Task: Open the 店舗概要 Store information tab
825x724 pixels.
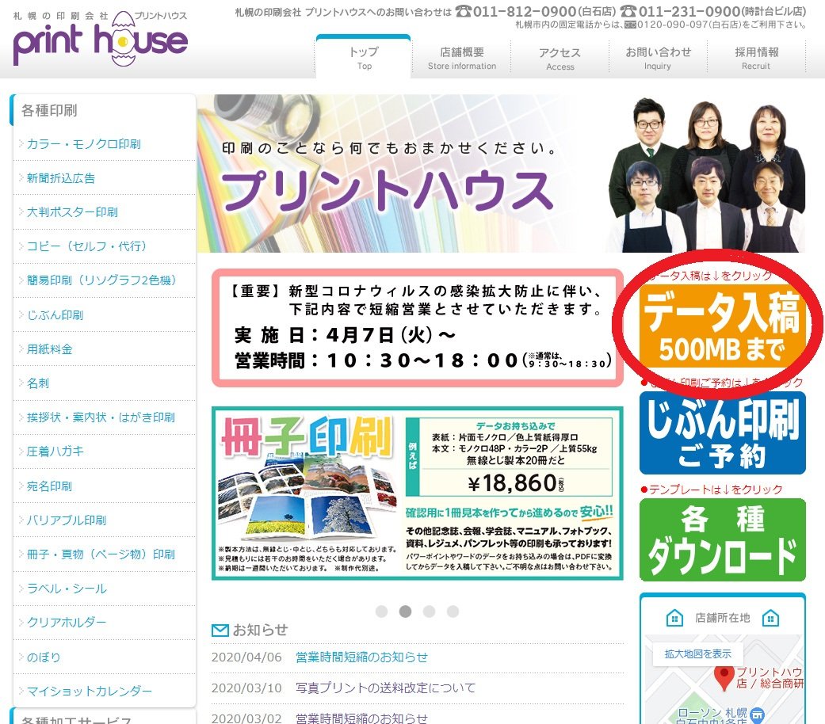Action: pos(461,58)
